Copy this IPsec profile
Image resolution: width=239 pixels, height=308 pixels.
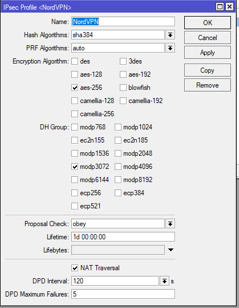coord(208,70)
